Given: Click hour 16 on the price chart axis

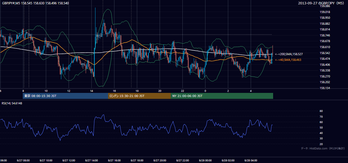Looking at the screenshot, I should pos(114,91).
